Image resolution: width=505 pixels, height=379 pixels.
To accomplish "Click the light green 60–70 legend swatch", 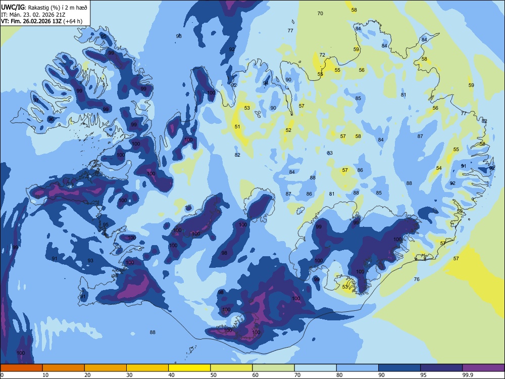I will (x=273, y=368).
